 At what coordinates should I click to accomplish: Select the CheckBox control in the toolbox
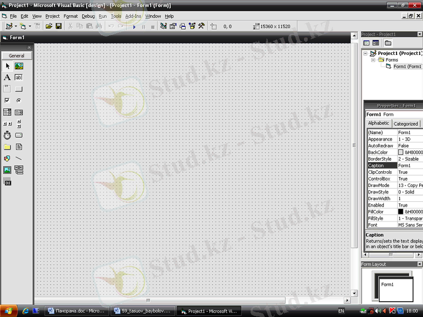pos(7,100)
